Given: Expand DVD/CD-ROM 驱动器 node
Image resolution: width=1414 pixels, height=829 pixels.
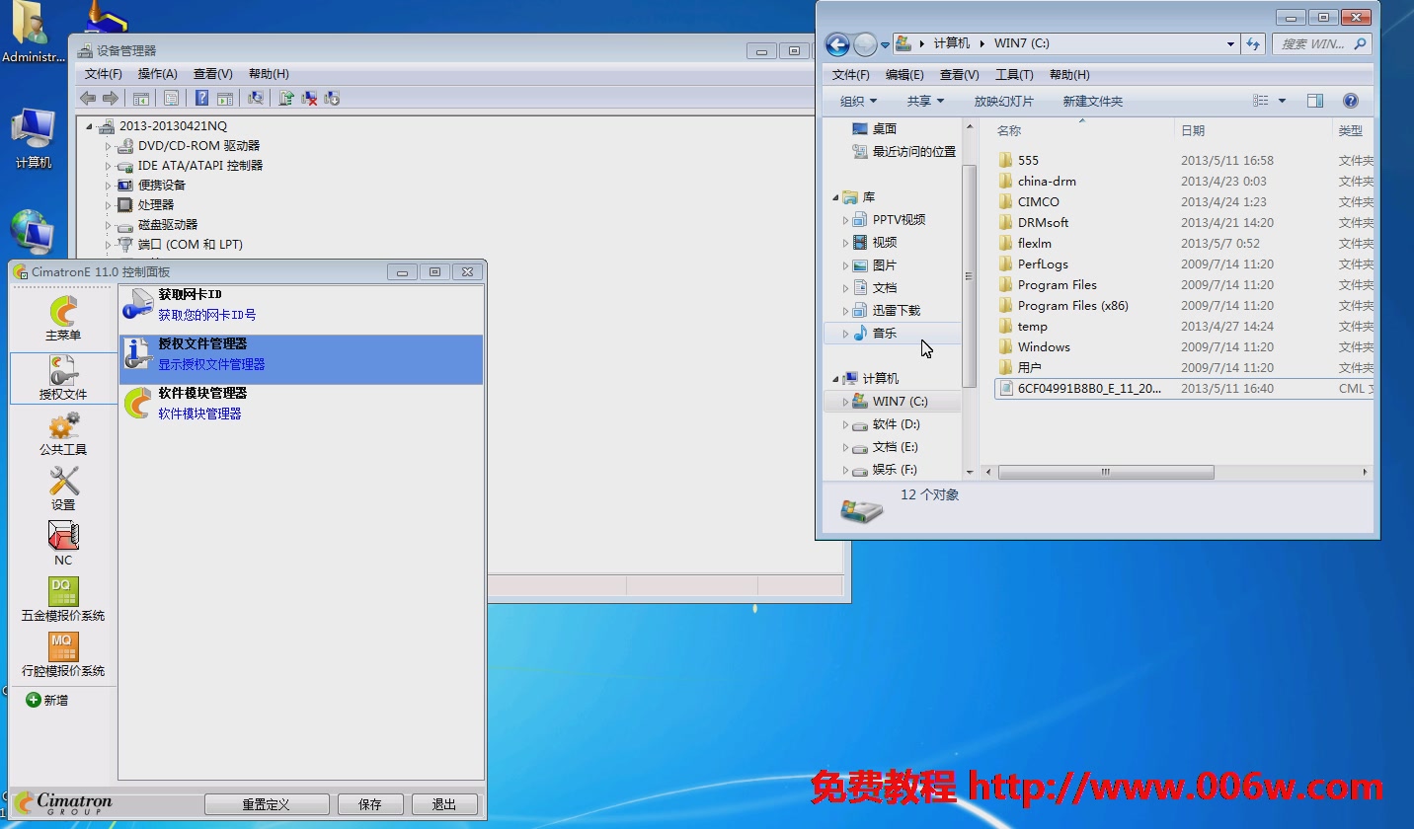Looking at the screenshot, I should point(109,146).
